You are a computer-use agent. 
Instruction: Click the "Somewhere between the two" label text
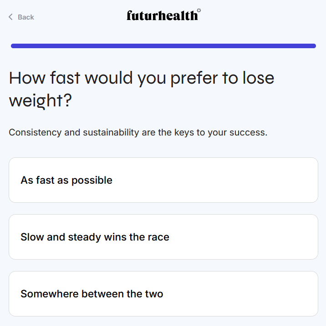(92, 294)
